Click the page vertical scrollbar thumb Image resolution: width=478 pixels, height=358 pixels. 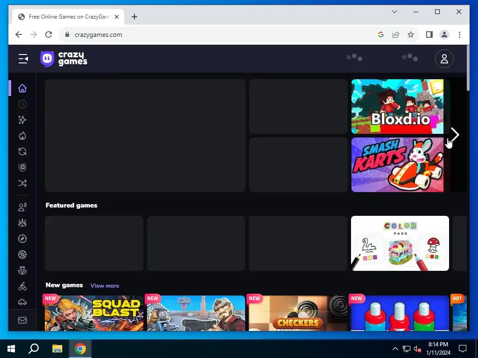point(468,68)
